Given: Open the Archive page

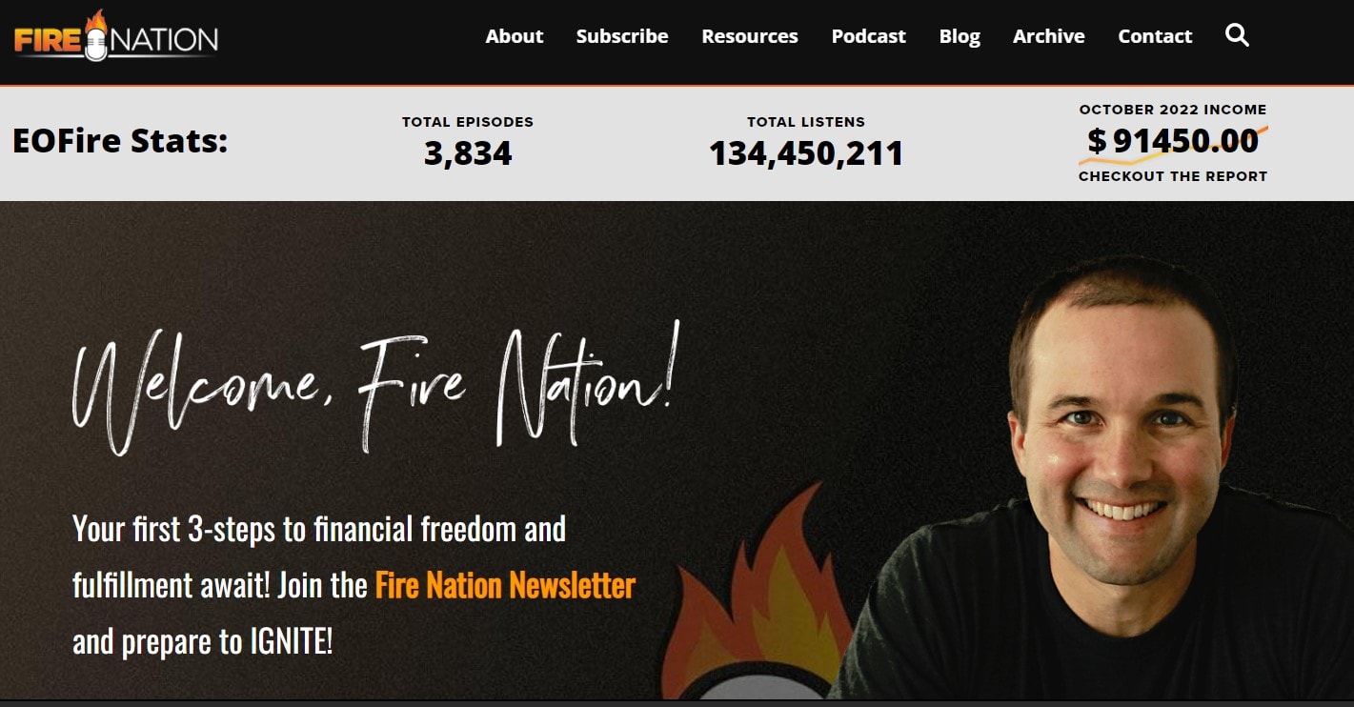Looking at the screenshot, I should 1049,36.
